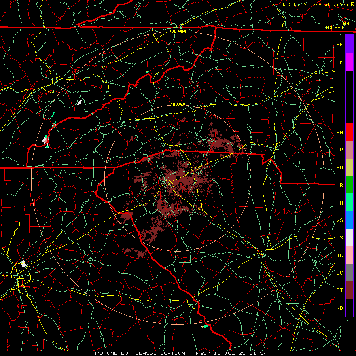
Task: Click the KGSP station identifier
Action: click(203, 353)
